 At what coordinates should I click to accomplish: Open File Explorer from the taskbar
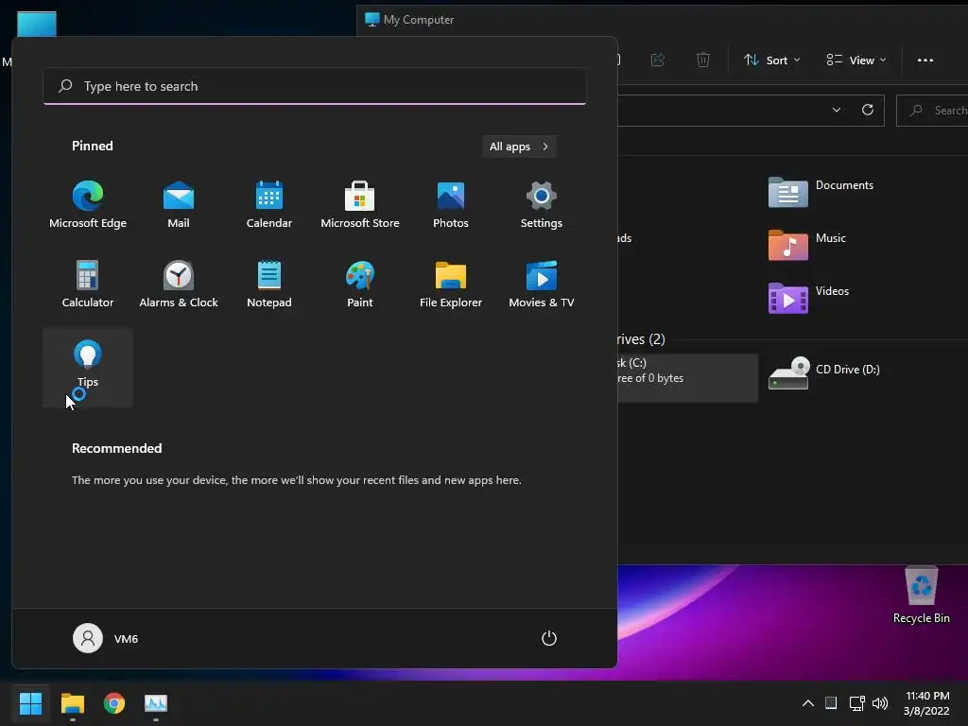click(x=72, y=703)
